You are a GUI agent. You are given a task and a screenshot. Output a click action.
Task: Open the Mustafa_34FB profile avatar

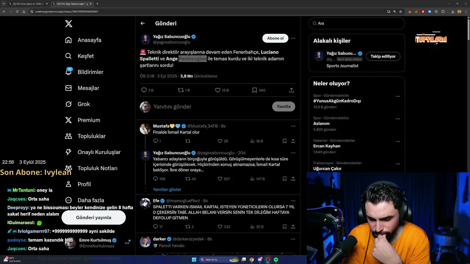[x=145, y=129]
